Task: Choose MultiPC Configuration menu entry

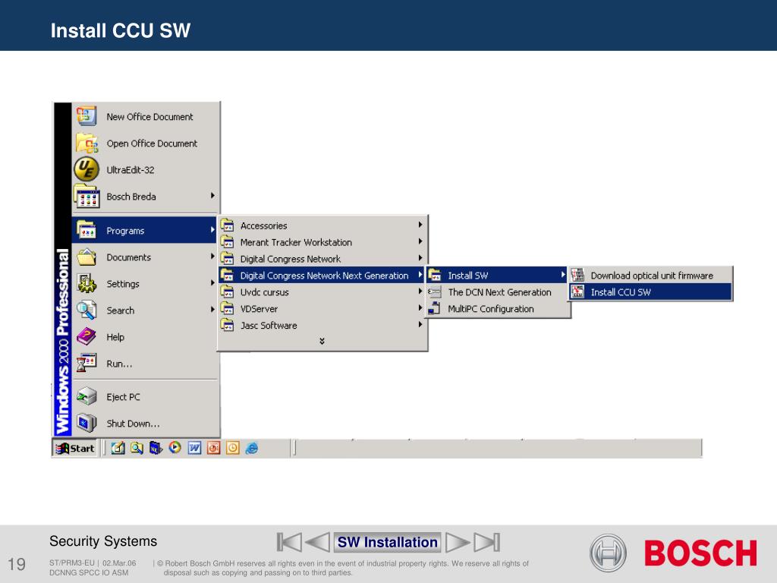Action: 498,308
